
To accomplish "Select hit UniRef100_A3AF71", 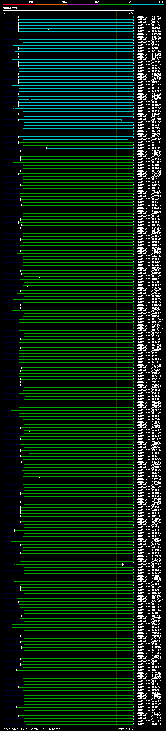I will pyautogui.click(x=149, y=65).
